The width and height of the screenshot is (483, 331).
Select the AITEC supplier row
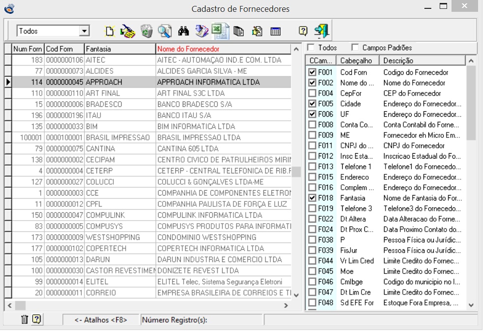(x=148, y=60)
